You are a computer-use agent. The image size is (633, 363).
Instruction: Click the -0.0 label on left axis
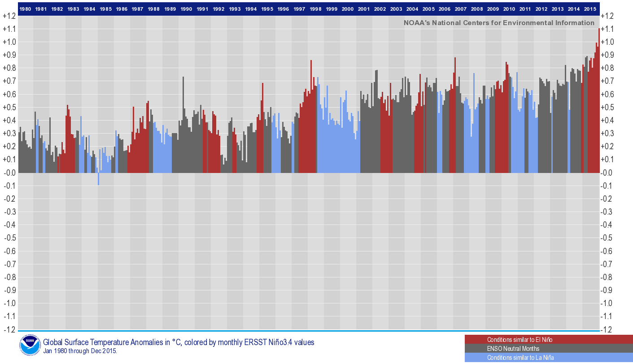9,173
